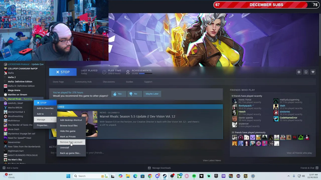Viewport: 321px width, 180px height.
Task: Choose Mark as Private option
Action: coord(71,136)
